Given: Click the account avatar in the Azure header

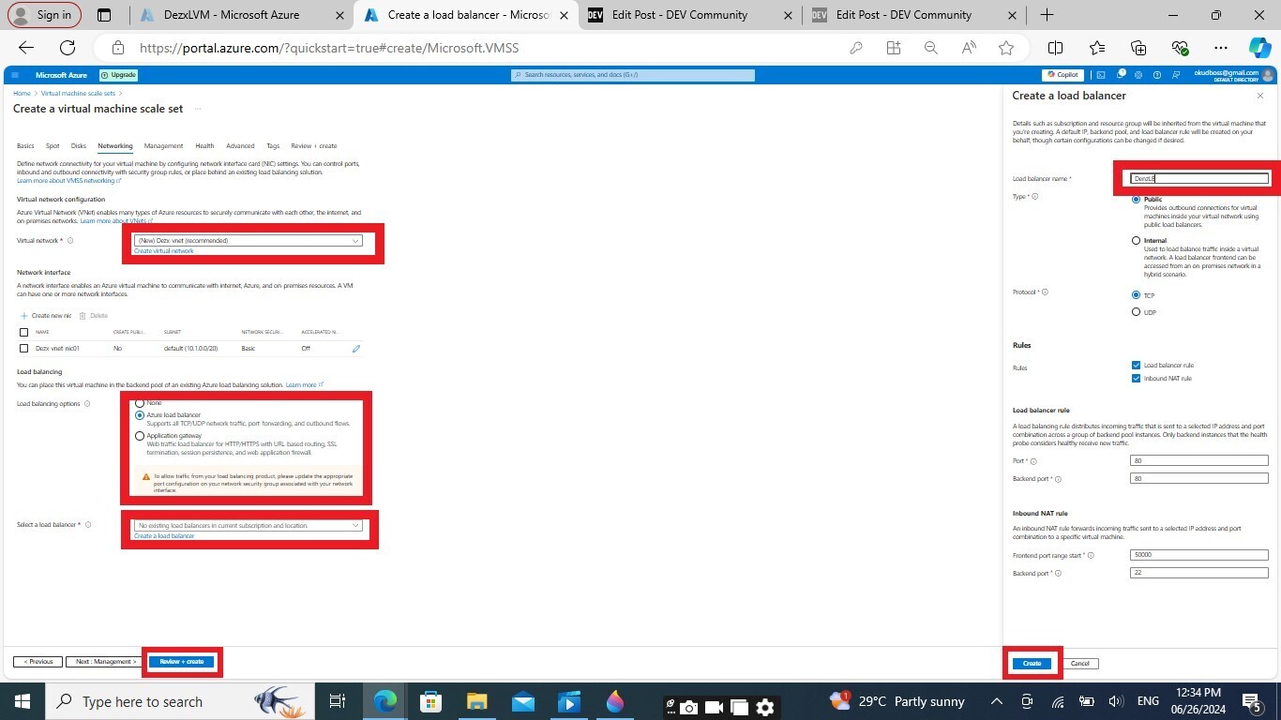Looking at the screenshot, I should [x=1269, y=75].
